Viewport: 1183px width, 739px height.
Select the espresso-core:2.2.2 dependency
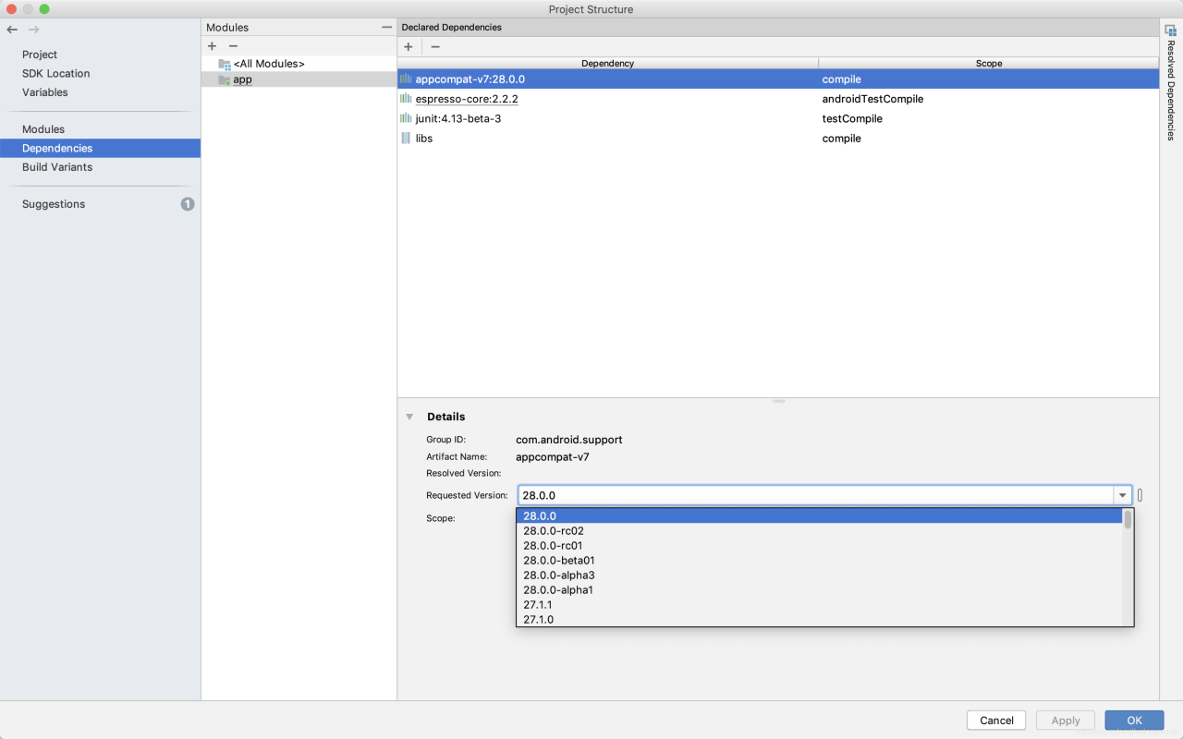pos(467,99)
